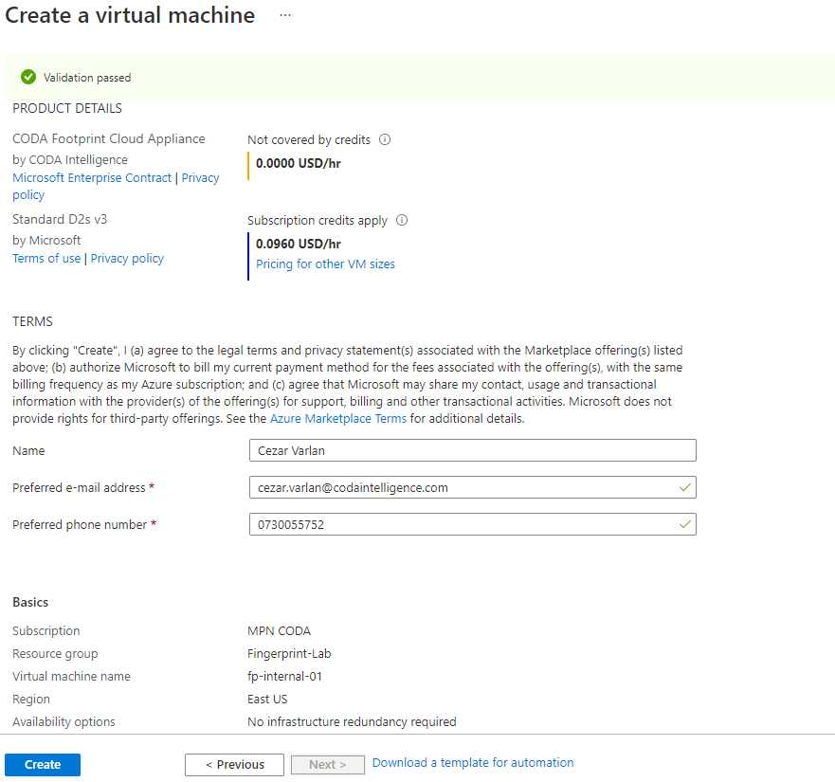Click the disabled Next button
The height and width of the screenshot is (782, 835).
(328, 764)
